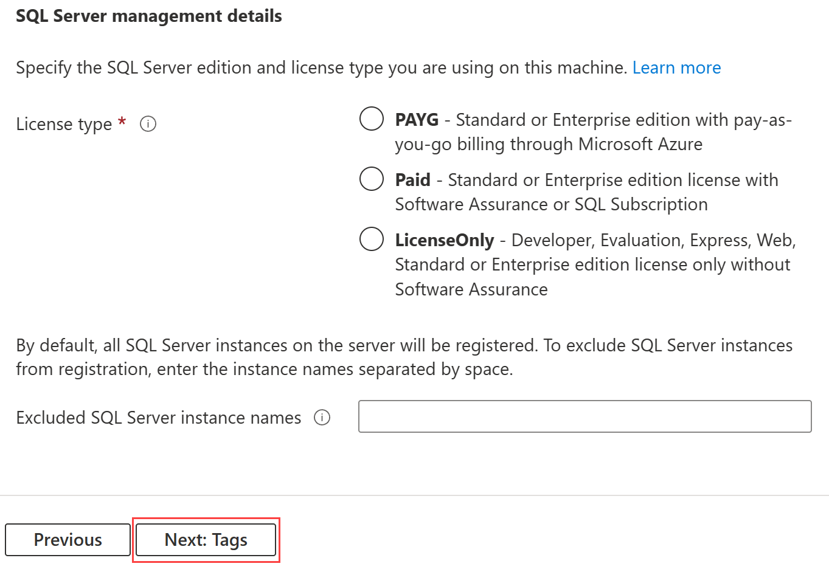
Task: Click the Excluded SQL Server instance names info icon
Action: tap(322, 418)
